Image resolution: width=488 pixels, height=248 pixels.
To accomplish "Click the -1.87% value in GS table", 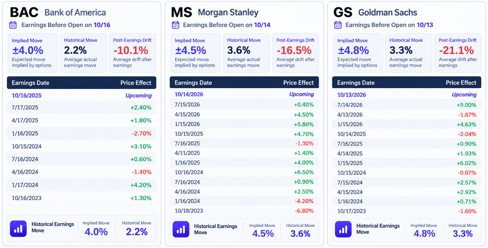I will pyautogui.click(x=467, y=114).
